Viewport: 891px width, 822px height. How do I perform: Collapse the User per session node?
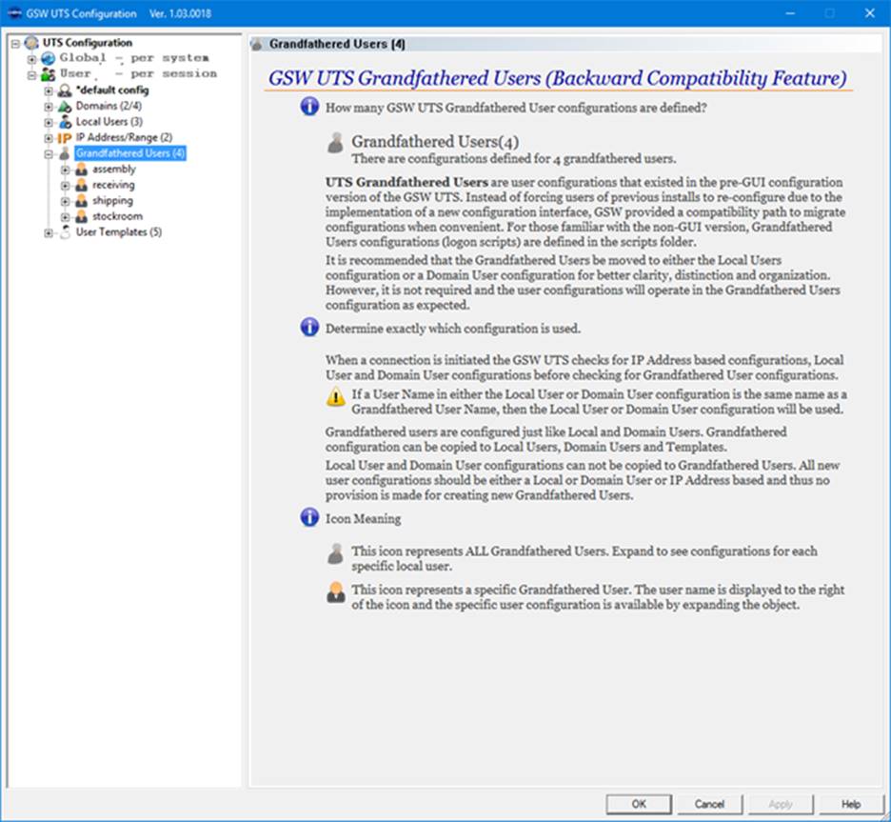pyautogui.click(x=31, y=74)
